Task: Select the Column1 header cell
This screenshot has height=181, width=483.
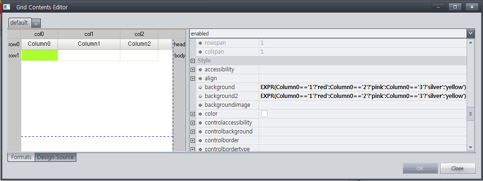Action: coord(89,44)
